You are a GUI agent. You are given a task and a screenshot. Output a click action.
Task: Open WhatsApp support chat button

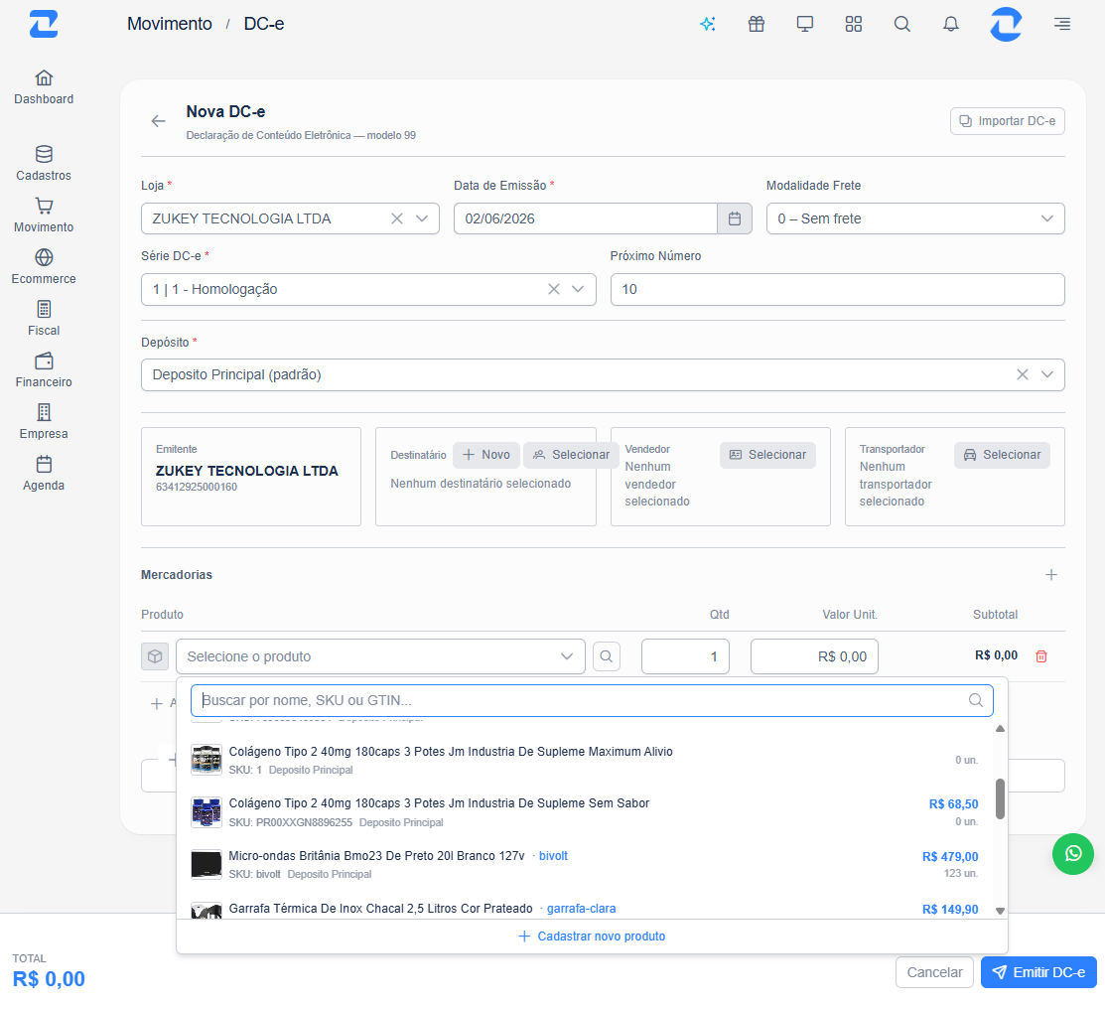tap(1072, 854)
